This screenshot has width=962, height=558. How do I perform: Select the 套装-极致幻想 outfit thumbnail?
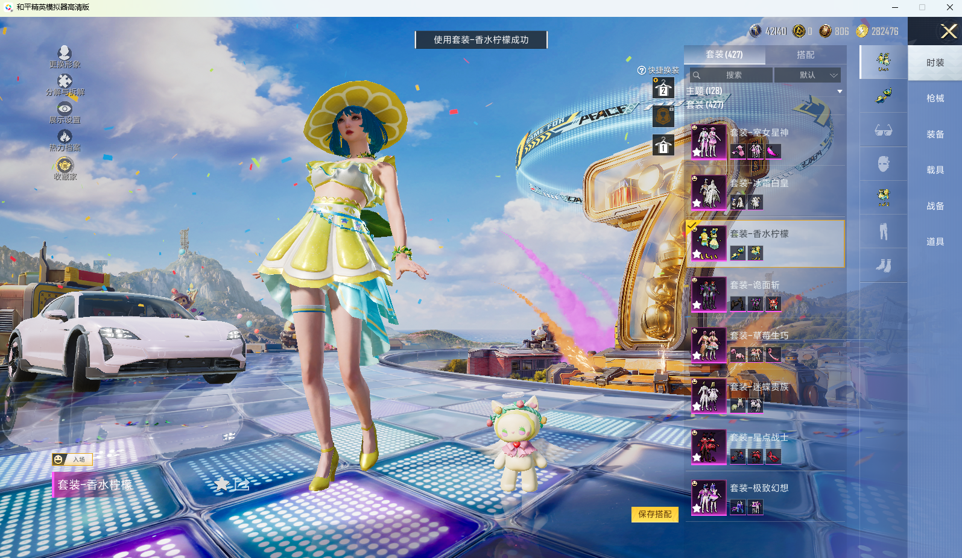coord(709,497)
